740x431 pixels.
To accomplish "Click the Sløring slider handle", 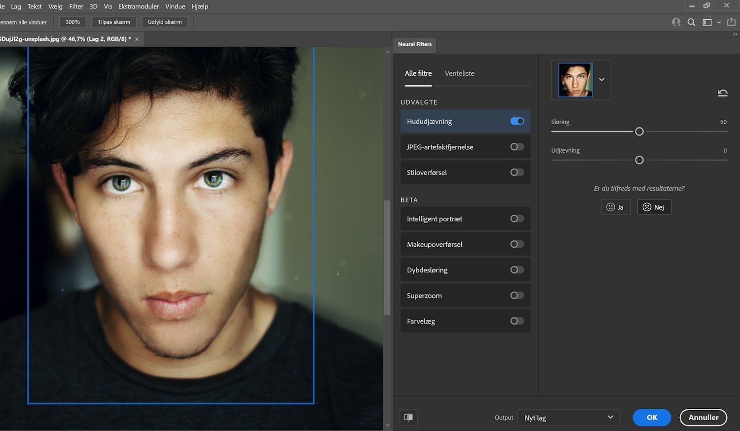I will 639,132.
